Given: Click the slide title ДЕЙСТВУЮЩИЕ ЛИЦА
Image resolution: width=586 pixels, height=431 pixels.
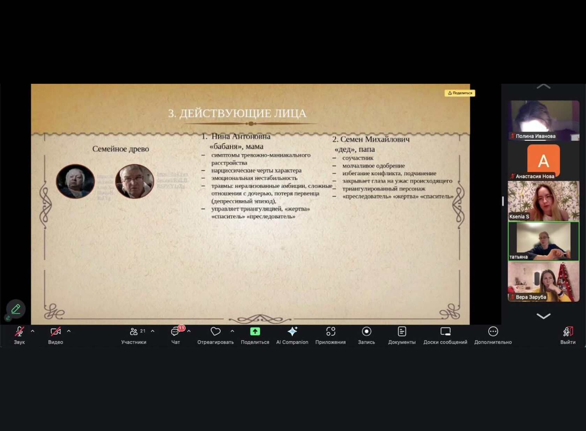Looking at the screenshot, I should (x=237, y=113).
